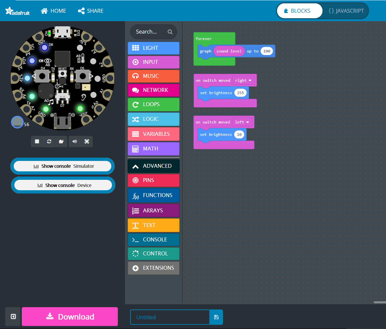Screen dimensions: 386x329
Task: Open the LIGHT block category
Action: click(153, 48)
